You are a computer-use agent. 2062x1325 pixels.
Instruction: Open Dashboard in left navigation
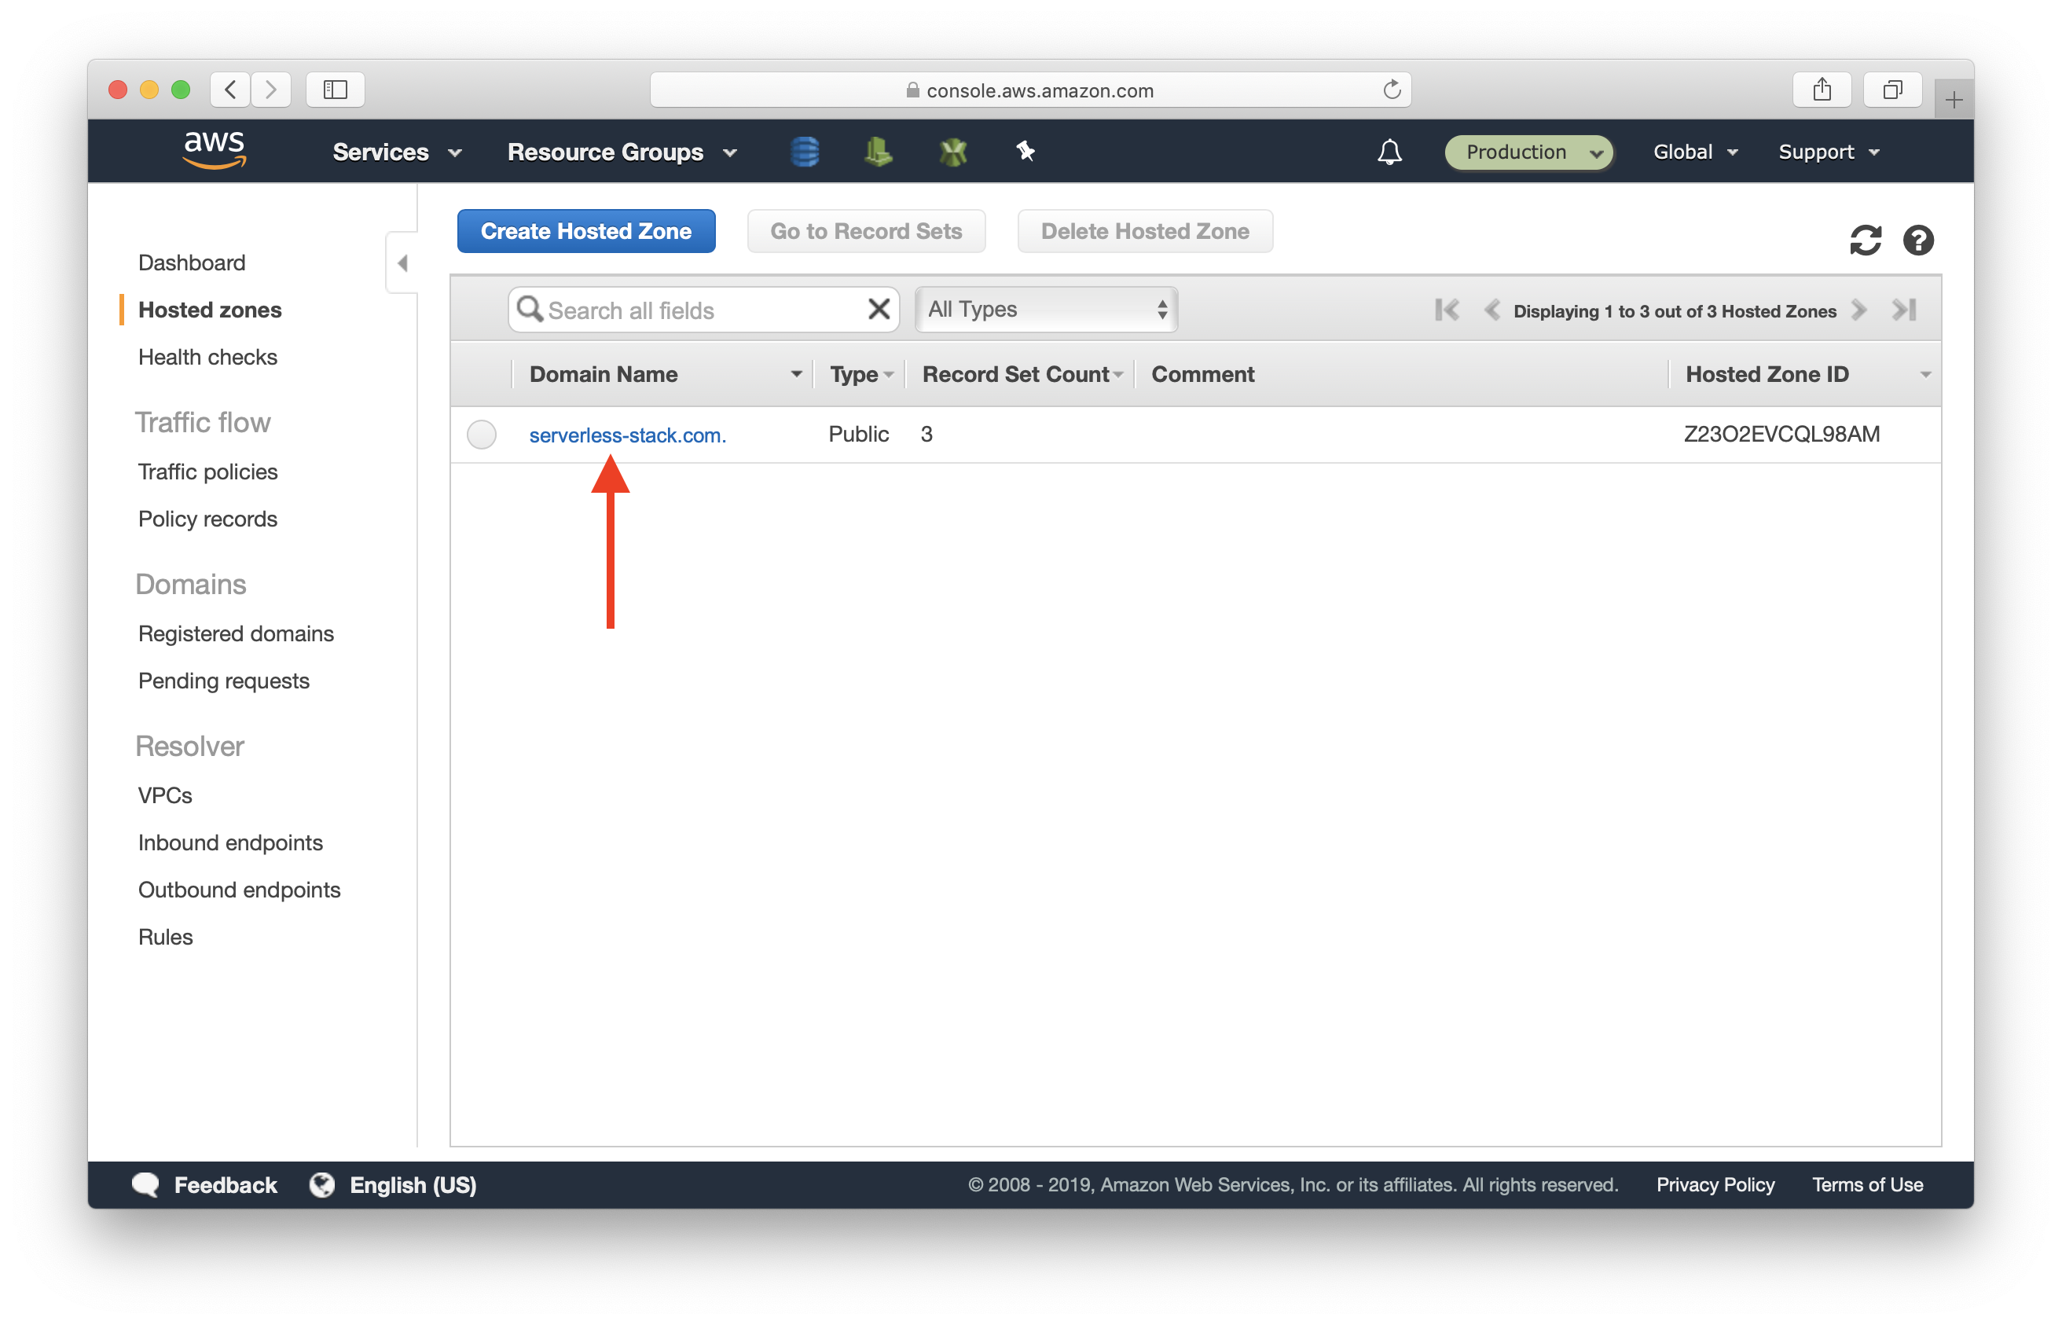click(x=189, y=262)
